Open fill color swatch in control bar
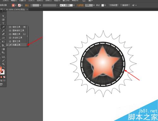 pos(13,5)
